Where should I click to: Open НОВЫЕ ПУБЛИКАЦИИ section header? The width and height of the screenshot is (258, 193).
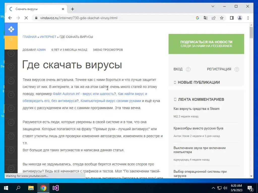coord(199,82)
